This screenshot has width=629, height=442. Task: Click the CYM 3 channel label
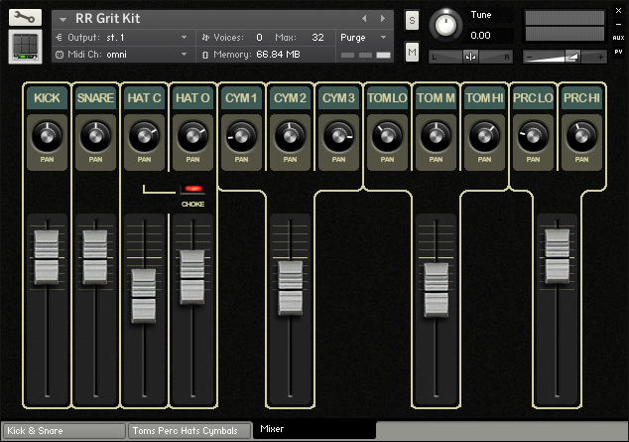pyautogui.click(x=338, y=98)
